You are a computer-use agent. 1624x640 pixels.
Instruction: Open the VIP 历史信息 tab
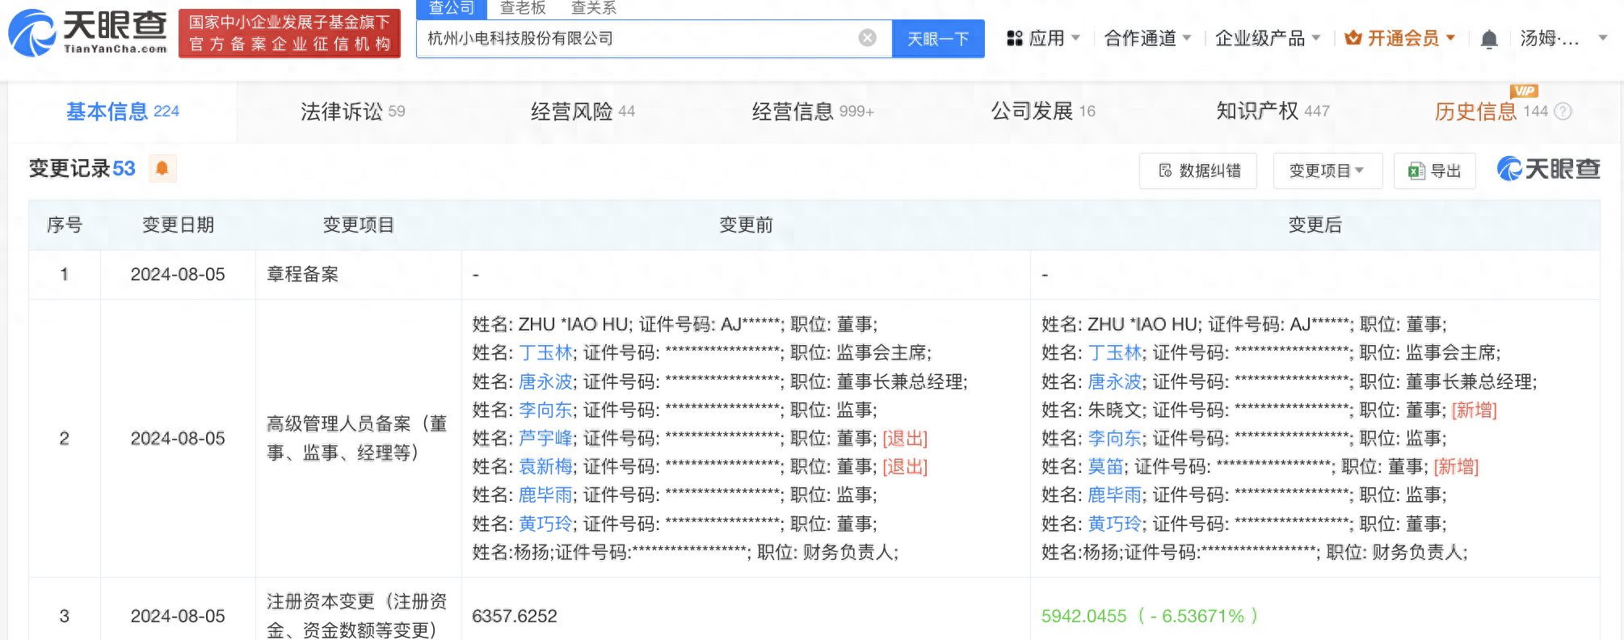[x=1491, y=112]
